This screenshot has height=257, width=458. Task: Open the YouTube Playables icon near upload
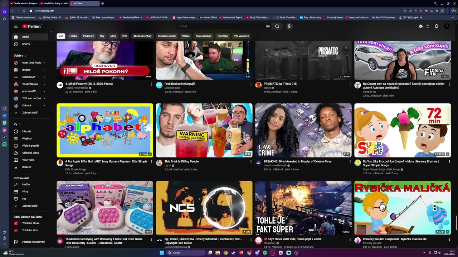click(420, 26)
